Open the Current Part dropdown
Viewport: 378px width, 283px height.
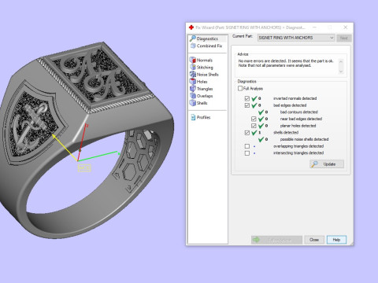coord(296,38)
